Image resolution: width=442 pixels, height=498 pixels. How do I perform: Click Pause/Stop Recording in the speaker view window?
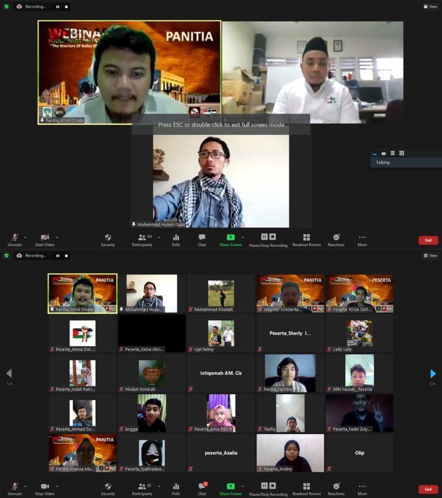coord(268,240)
